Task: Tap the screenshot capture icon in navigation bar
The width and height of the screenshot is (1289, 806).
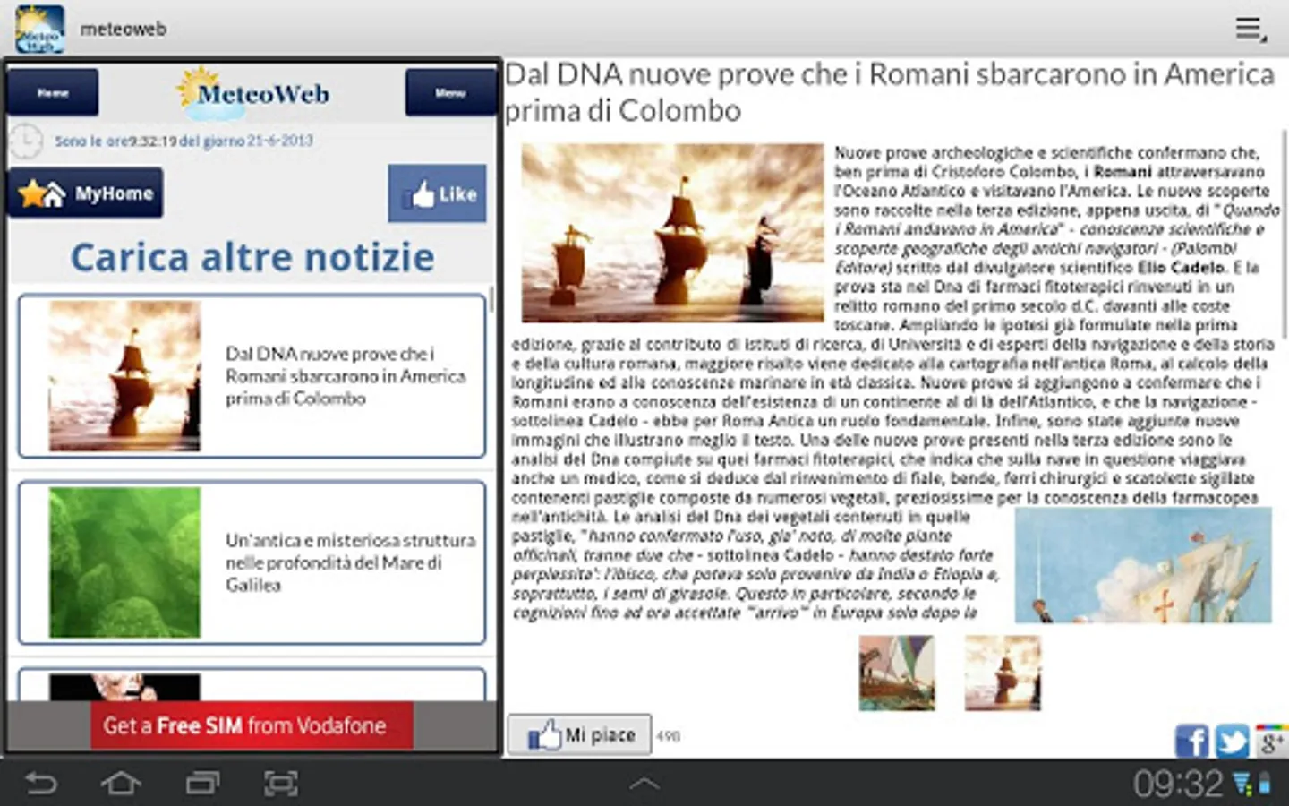Action: (x=282, y=784)
